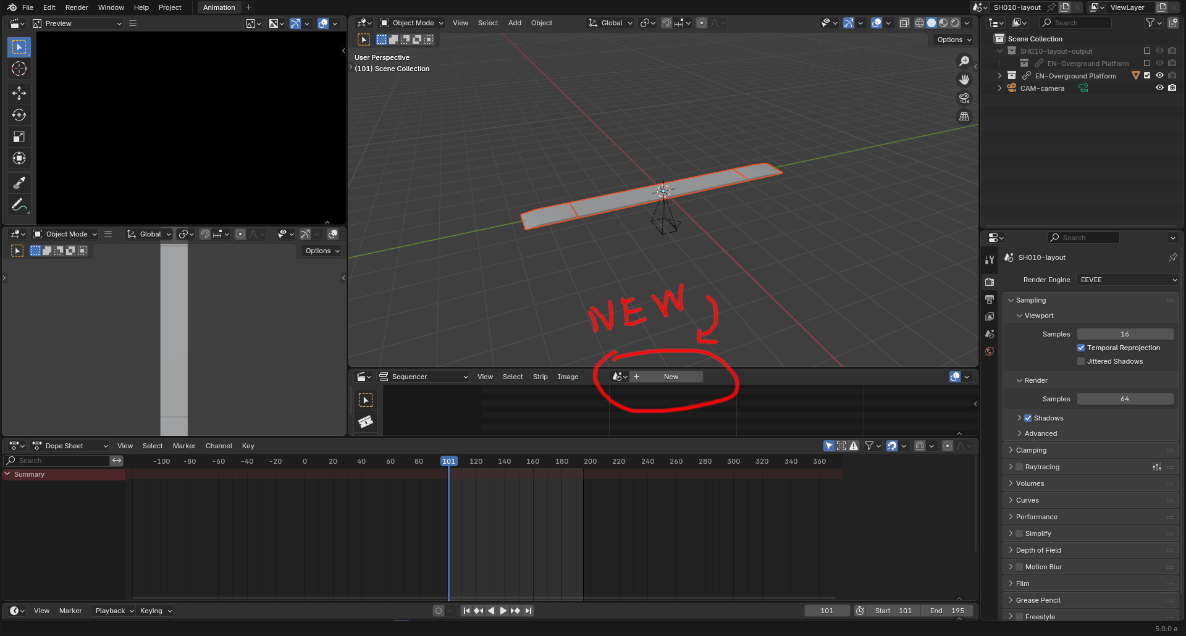This screenshot has width=1186, height=636.
Task: Open the Render Engine dropdown
Action: click(x=1127, y=280)
